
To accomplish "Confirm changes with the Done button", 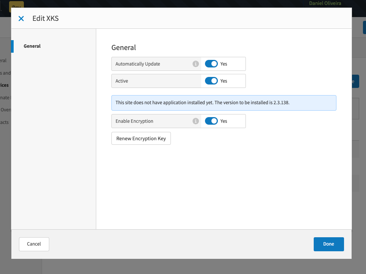I will [x=328, y=244].
